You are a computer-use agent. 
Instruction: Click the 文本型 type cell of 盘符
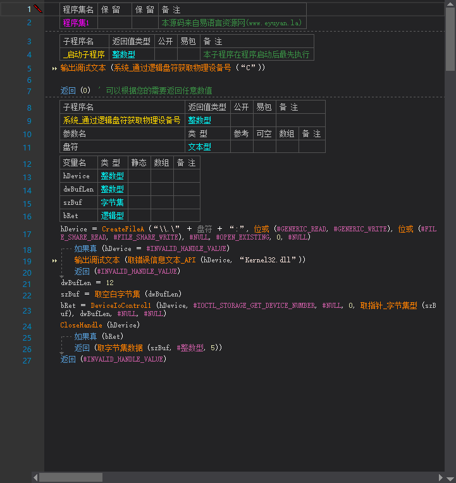pyautogui.click(x=207, y=147)
